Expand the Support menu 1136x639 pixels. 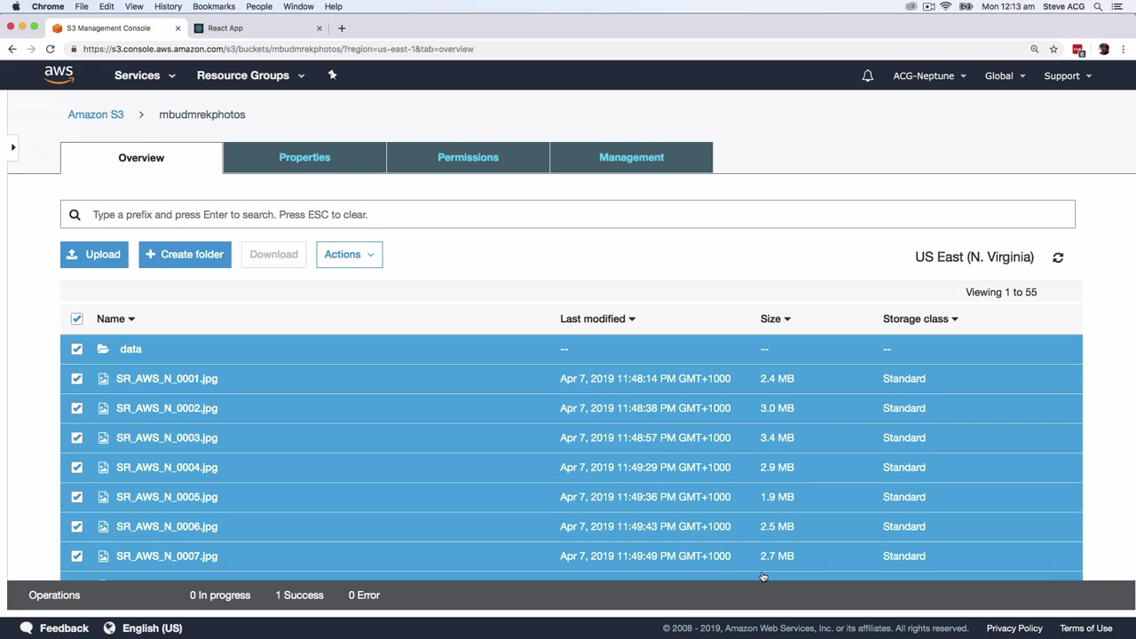coord(1068,76)
